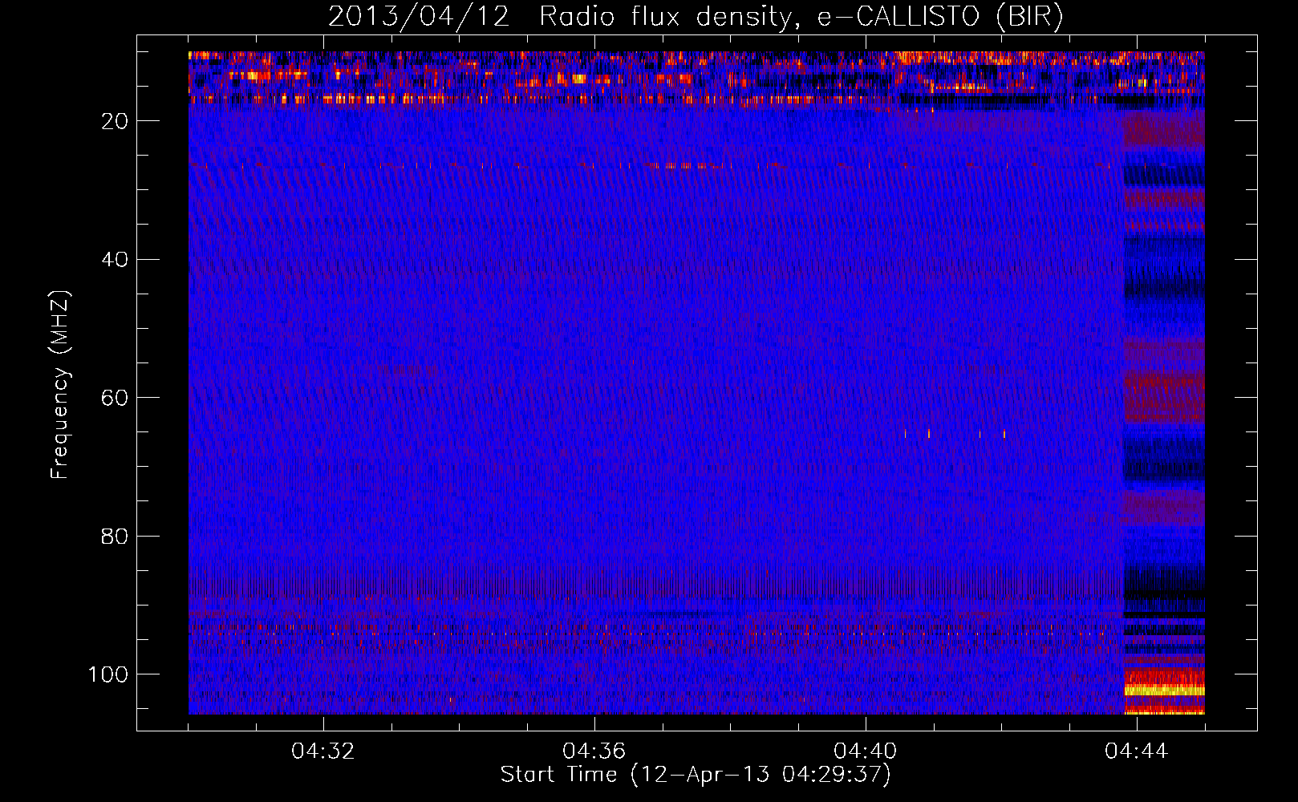Click the frequency tick label "80"
This screenshot has width=1298, height=802.
pos(115,537)
